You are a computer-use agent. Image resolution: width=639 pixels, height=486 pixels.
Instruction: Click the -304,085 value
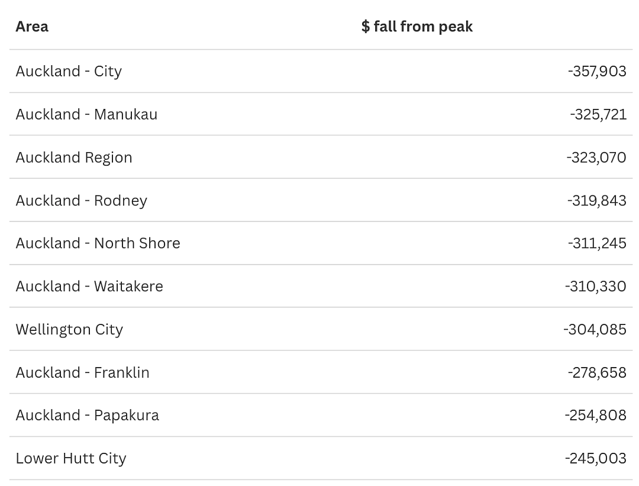[595, 330]
